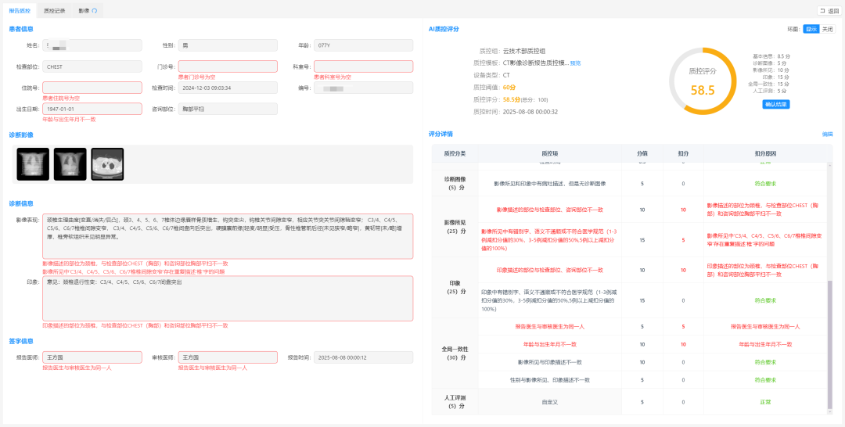Click the 返回 back button
This screenshot has width=845, height=427.
pyautogui.click(x=828, y=11)
